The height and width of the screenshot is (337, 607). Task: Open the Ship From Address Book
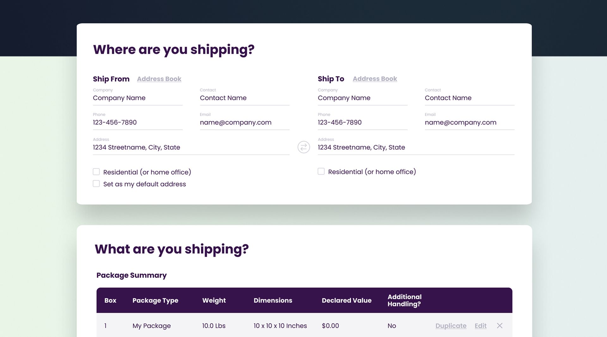159,79
